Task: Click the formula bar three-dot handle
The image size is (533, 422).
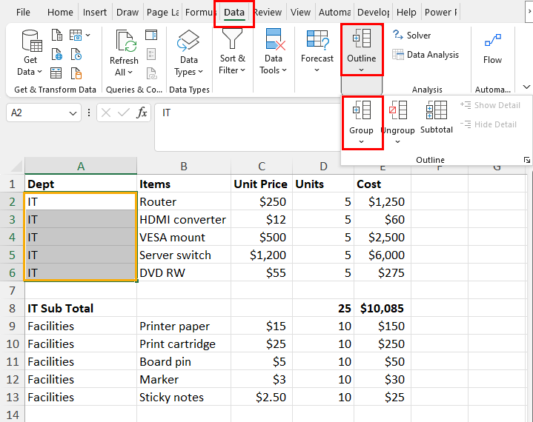Action: (89, 113)
